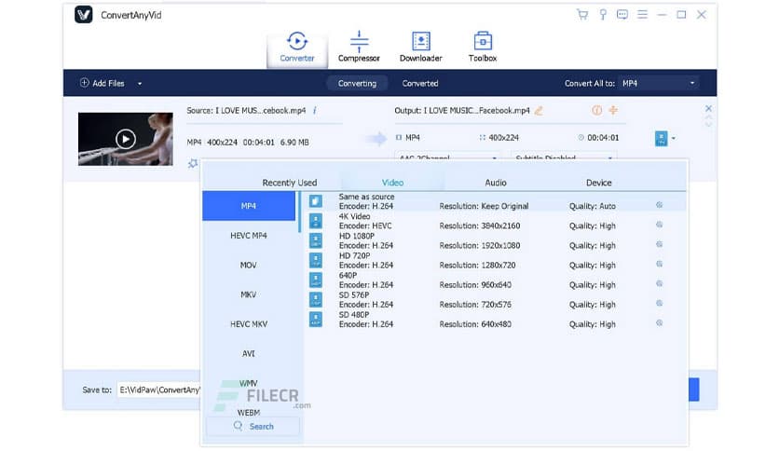Choose the MKV format from list
Viewport: 779px width, 451px height.
(x=249, y=294)
